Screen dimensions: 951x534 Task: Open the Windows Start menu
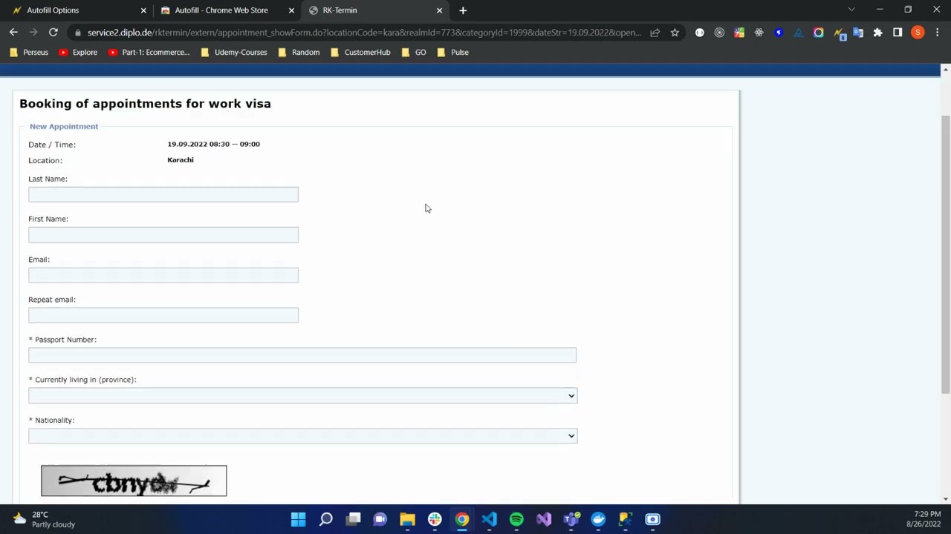[x=298, y=519]
